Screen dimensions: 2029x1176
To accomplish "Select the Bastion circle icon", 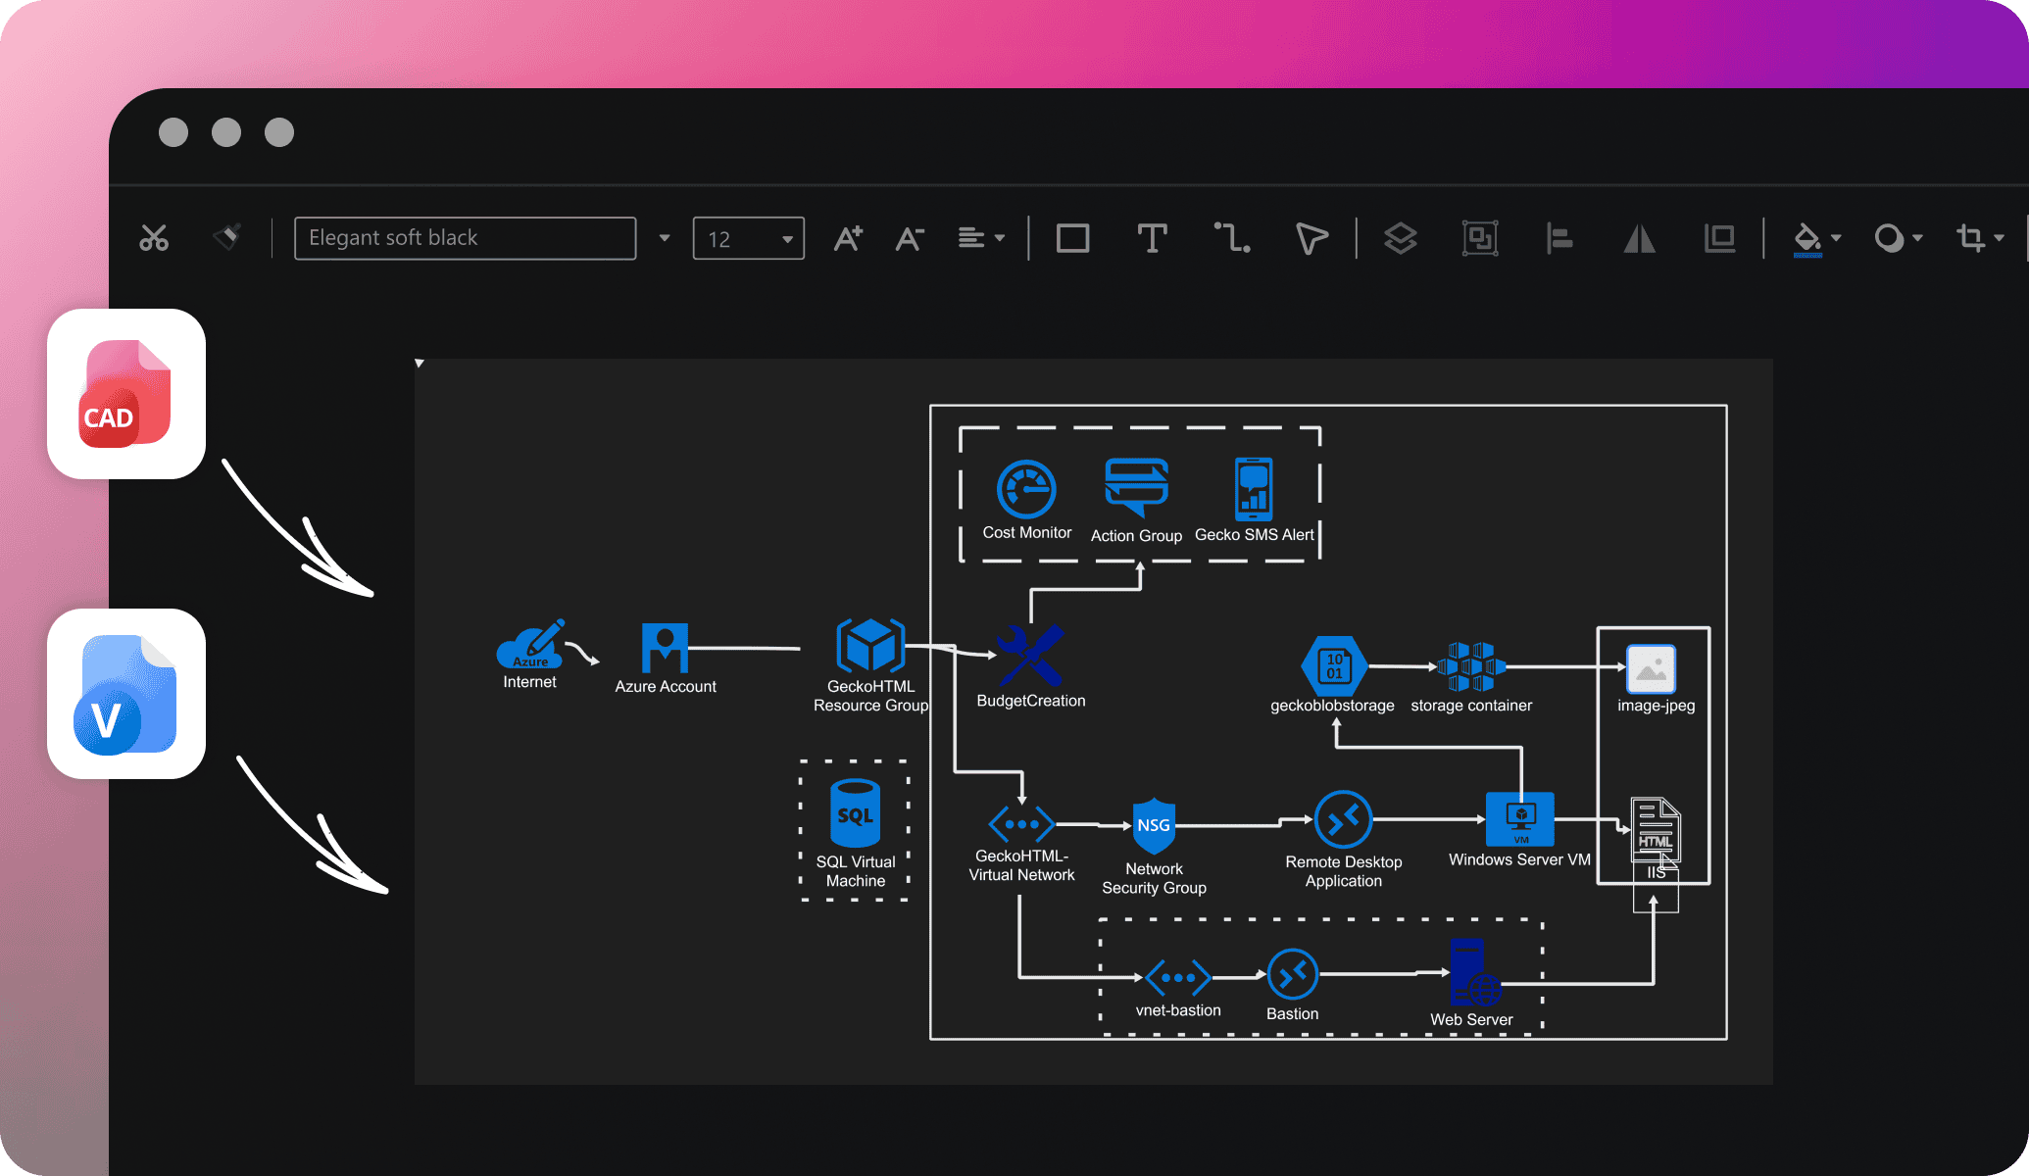I will pyautogui.click(x=1293, y=974).
